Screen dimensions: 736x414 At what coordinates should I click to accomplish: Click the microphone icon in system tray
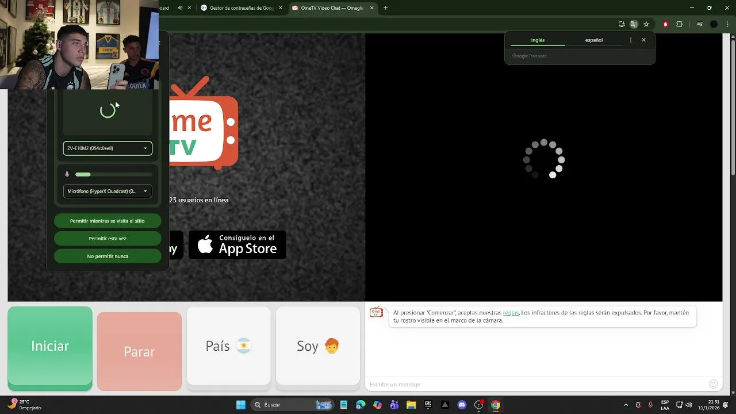click(x=650, y=405)
